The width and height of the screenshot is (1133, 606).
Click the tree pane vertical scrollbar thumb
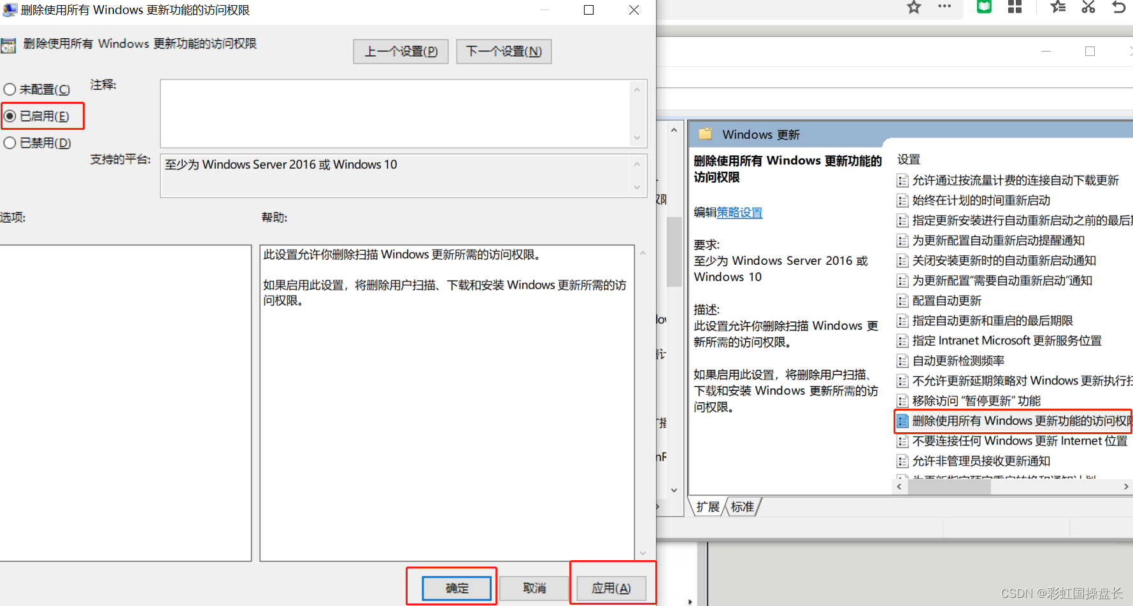tap(674, 251)
